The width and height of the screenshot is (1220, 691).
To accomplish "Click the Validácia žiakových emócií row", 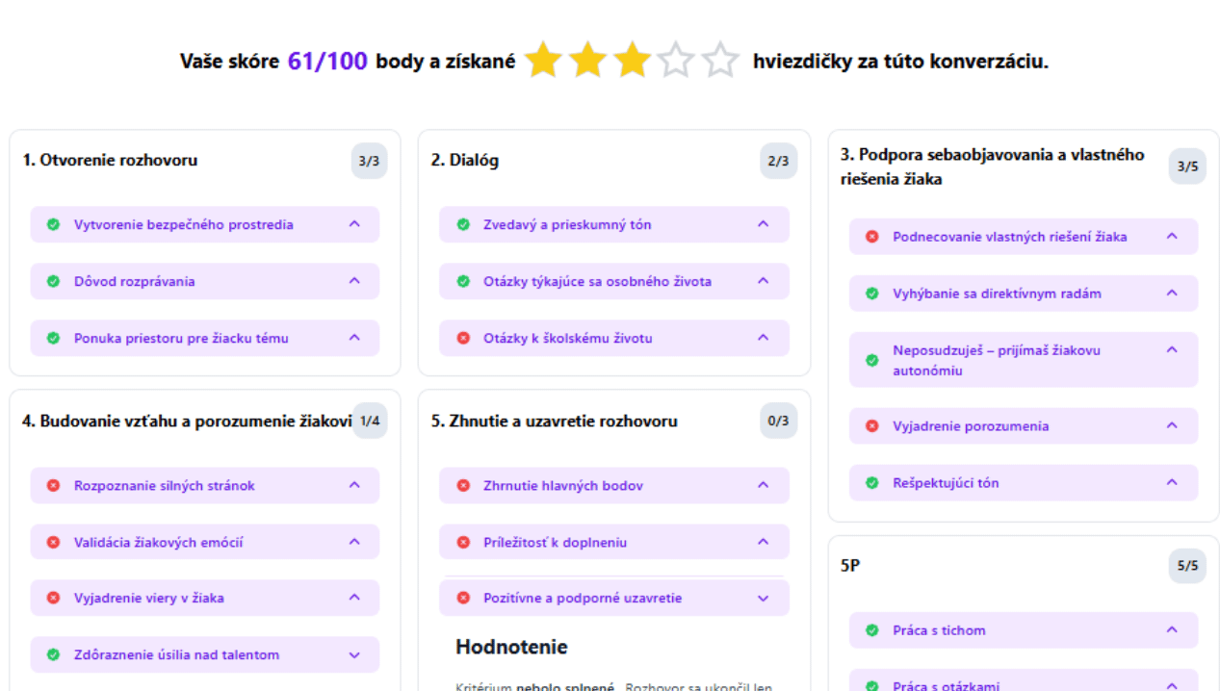I will [x=158, y=542].
